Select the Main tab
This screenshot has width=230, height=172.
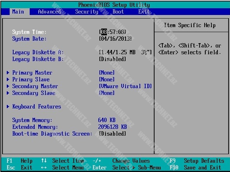(x=18, y=11)
